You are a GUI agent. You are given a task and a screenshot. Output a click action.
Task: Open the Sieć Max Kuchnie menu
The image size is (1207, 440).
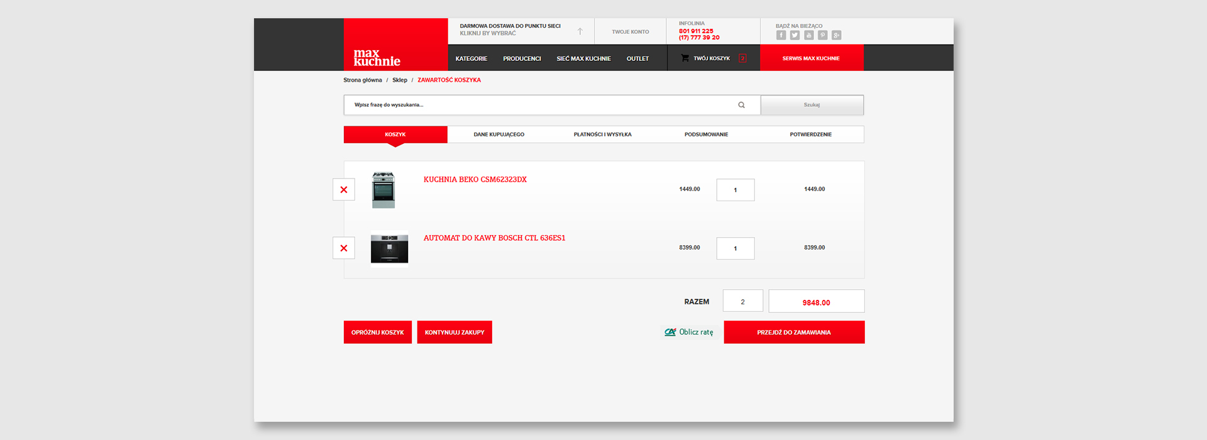(583, 58)
